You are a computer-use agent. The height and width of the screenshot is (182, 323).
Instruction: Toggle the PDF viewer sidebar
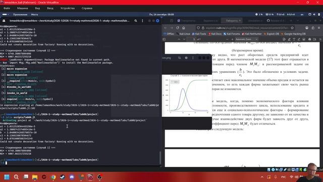(164, 39)
